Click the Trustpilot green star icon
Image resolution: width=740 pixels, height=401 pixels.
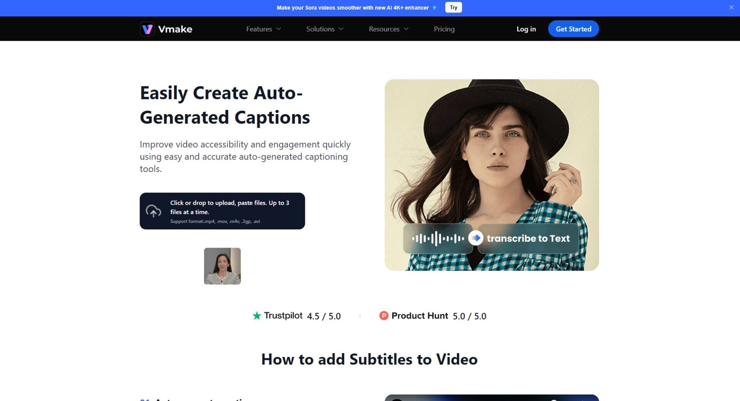tap(257, 316)
